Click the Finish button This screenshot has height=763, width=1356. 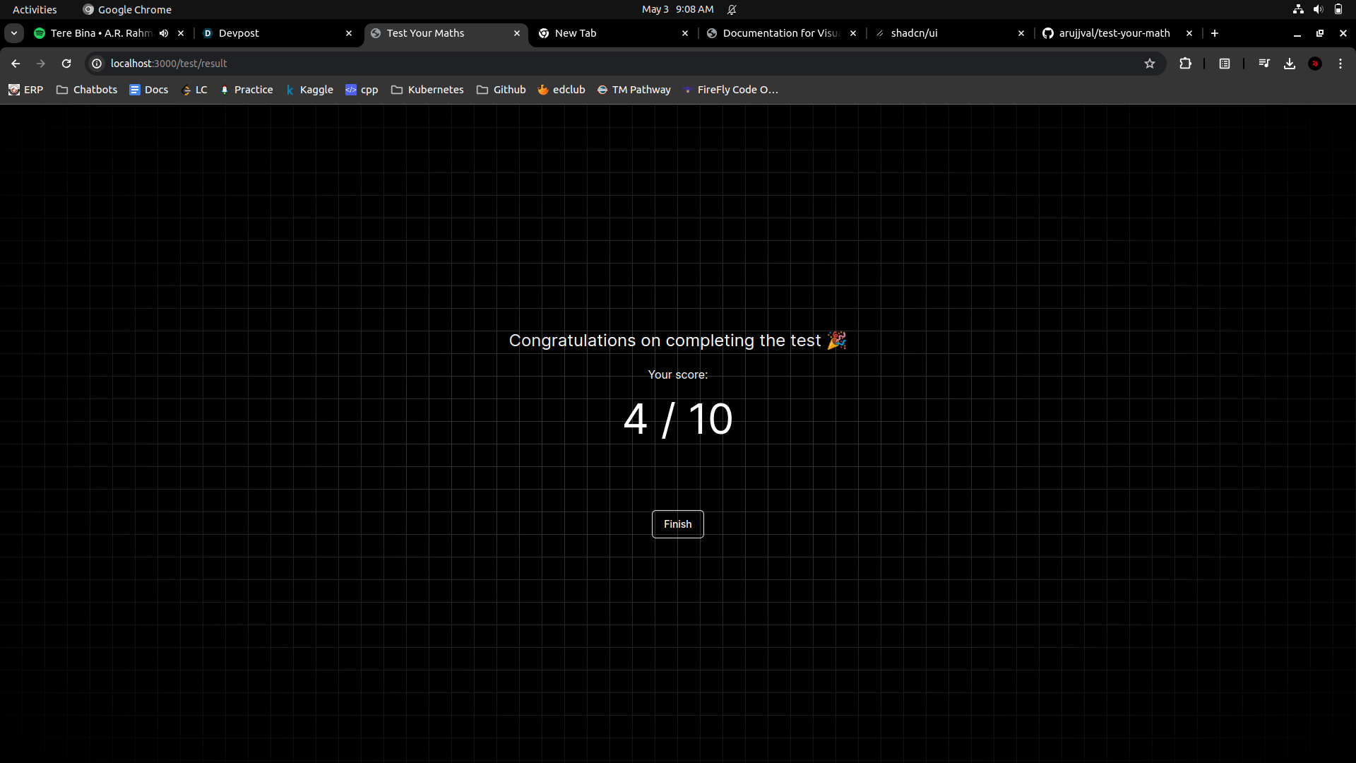677,524
